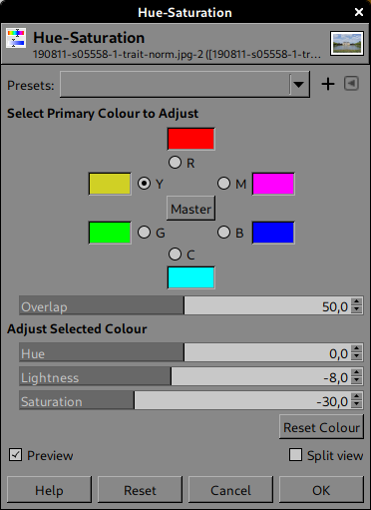Click the Presets combo box field
Viewport: 371px width, 510px height.
coord(185,84)
